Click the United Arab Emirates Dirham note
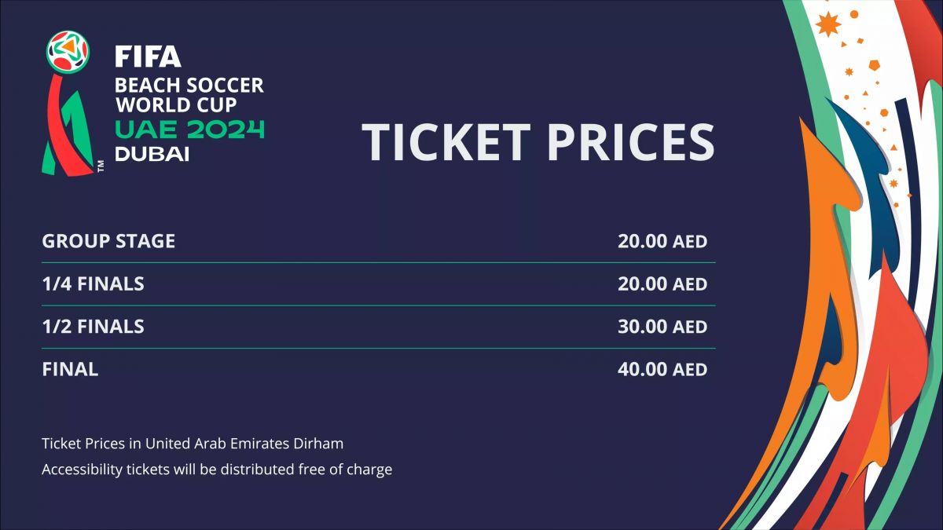Viewport: 943px width, 530px height. click(193, 444)
